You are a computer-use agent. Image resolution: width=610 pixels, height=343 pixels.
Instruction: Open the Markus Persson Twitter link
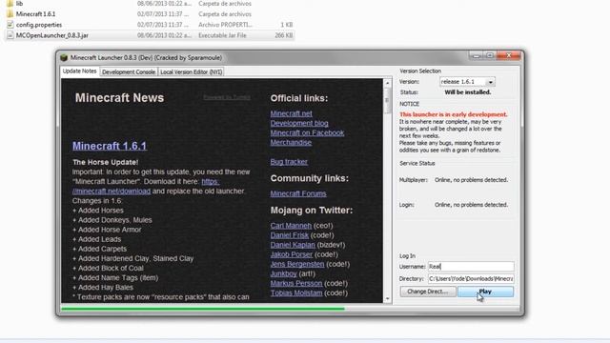(x=296, y=284)
